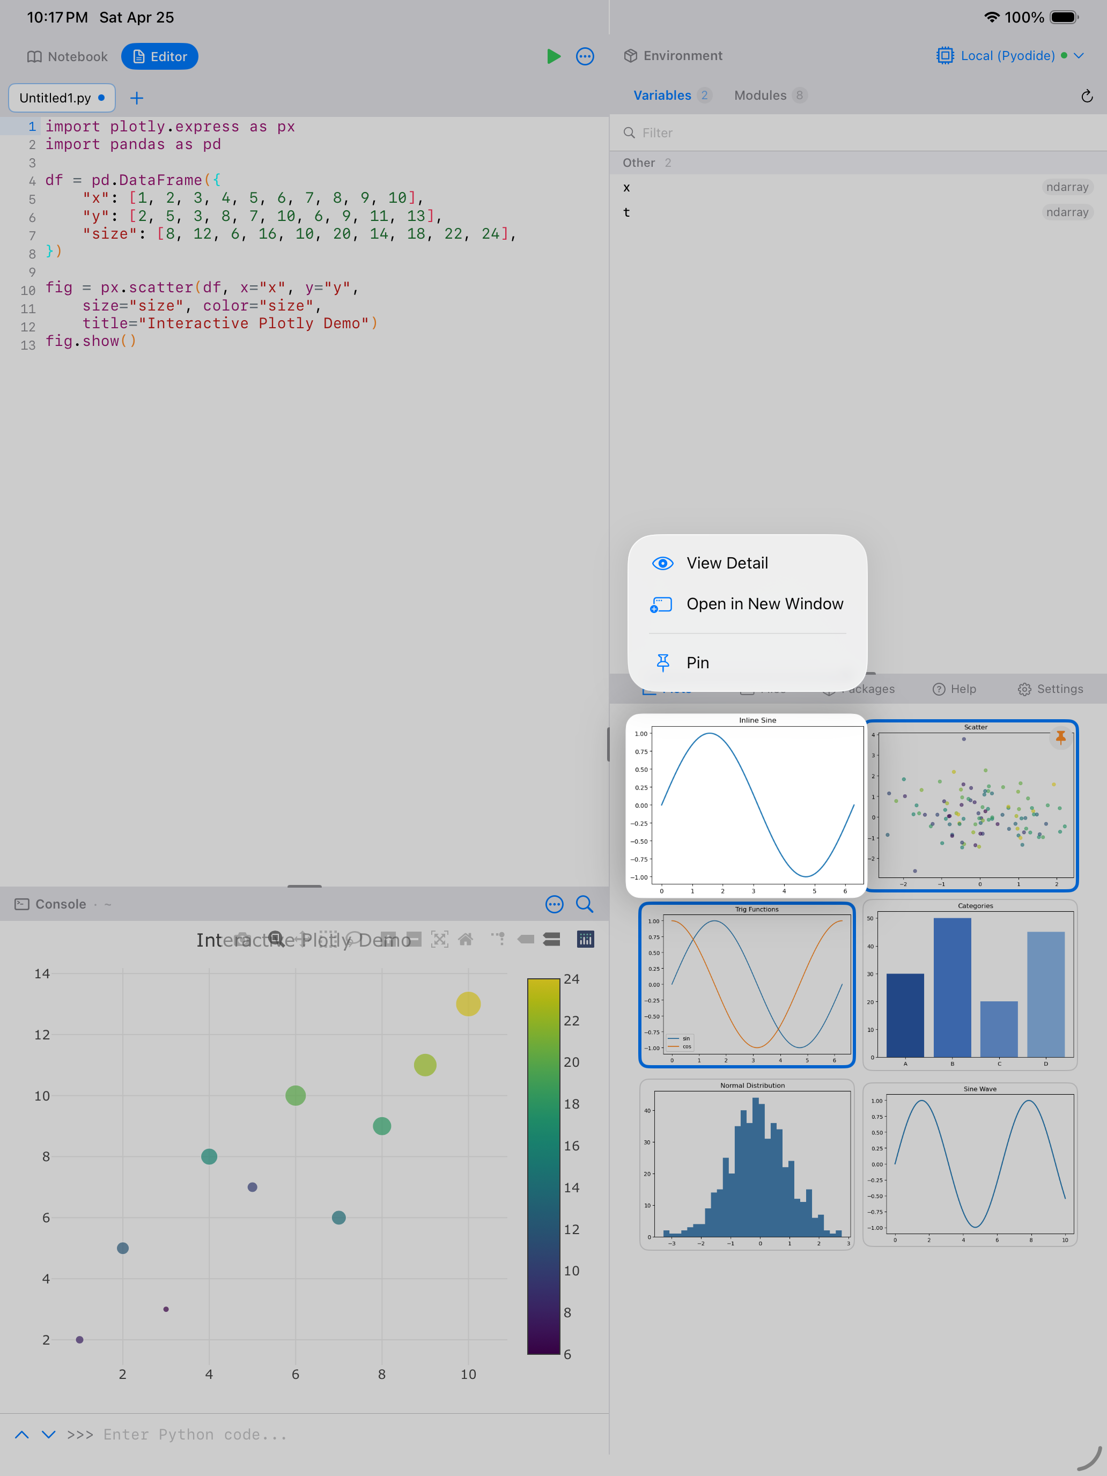Click the Plotly logo icon
Screen dimensions: 1107x1476
(585, 940)
